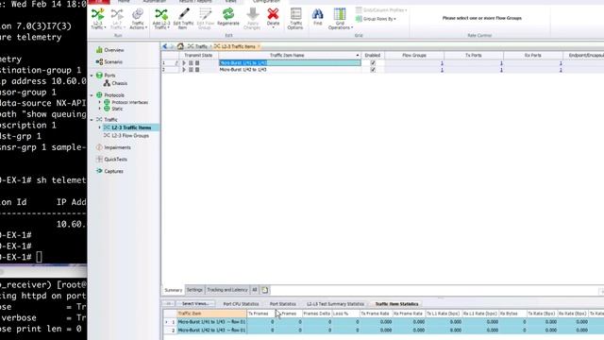Click the small button left of Select Views
This screenshot has height=340, width=604.
pyautogui.click(x=168, y=304)
